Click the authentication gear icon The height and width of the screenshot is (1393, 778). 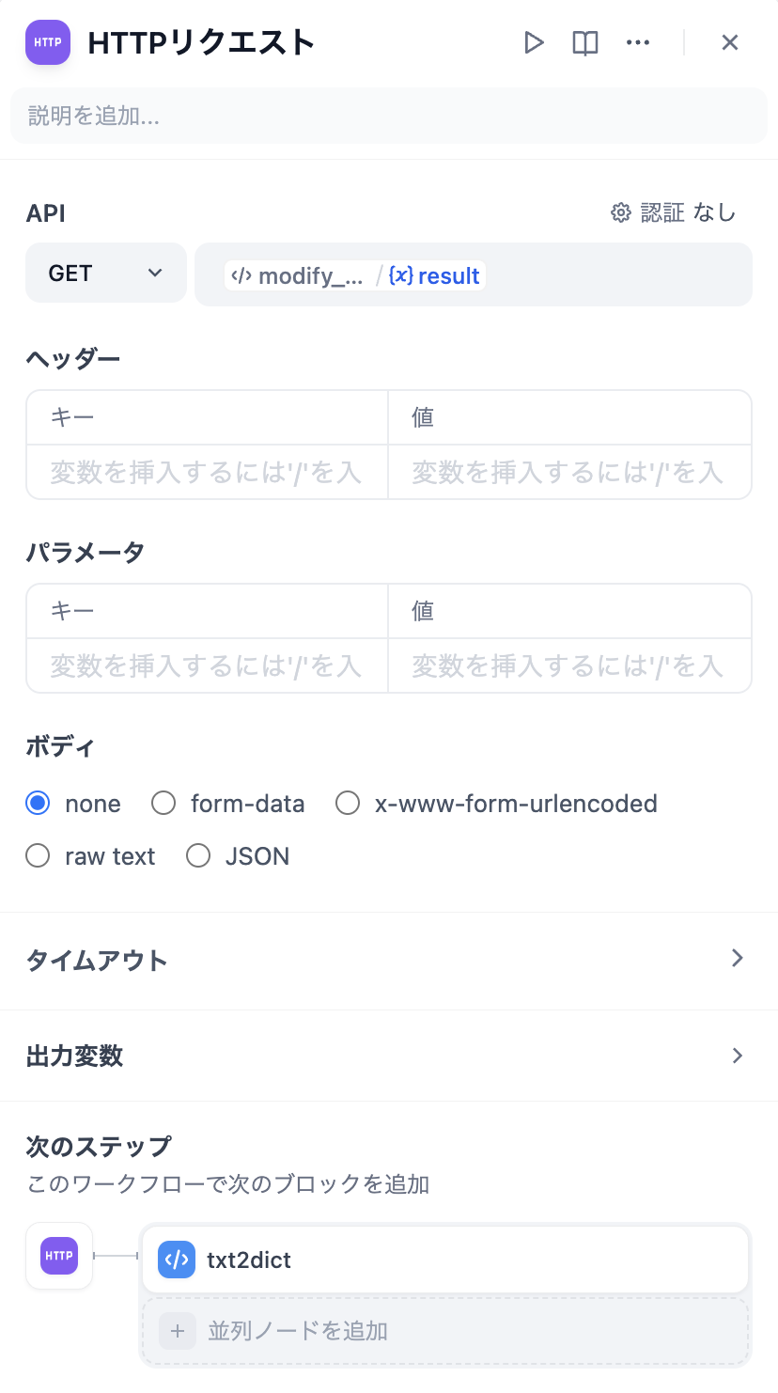coord(620,213)
